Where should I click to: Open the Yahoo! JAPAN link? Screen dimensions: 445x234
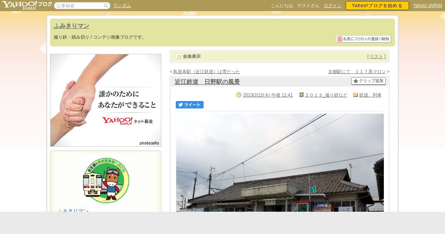pyautogui.click(x=428, y=6)
